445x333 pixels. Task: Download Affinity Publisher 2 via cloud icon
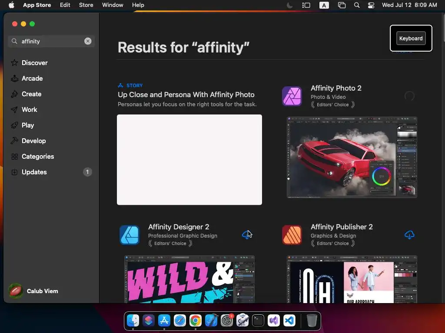[x=409, y=235]
